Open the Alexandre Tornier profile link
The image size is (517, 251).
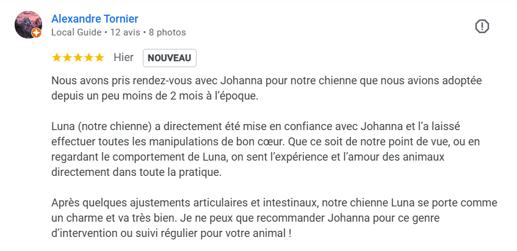[x=95, y=19]
